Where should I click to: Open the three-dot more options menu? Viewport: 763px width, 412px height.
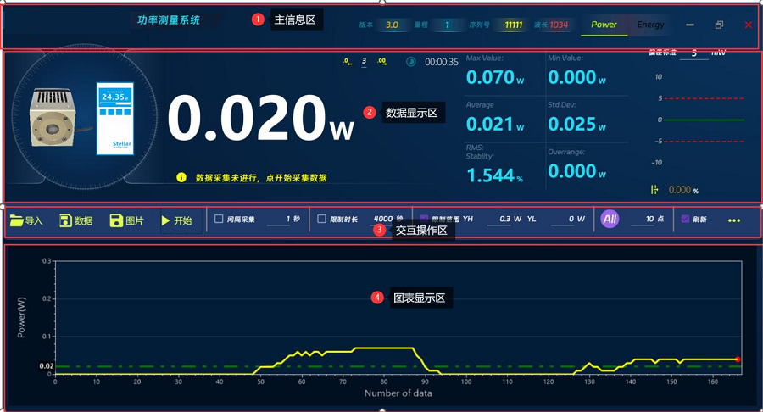734,220
